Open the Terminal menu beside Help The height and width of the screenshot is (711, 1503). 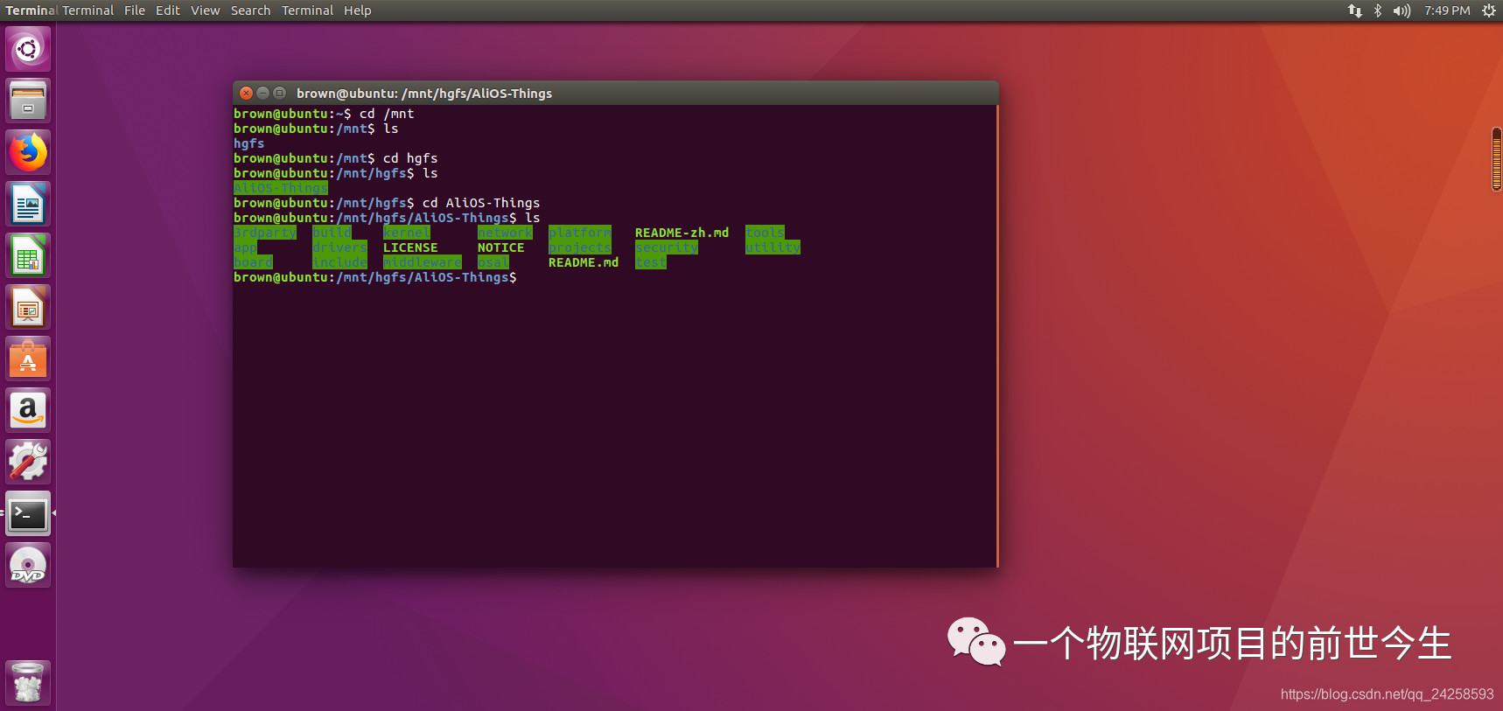click(307, 10)
